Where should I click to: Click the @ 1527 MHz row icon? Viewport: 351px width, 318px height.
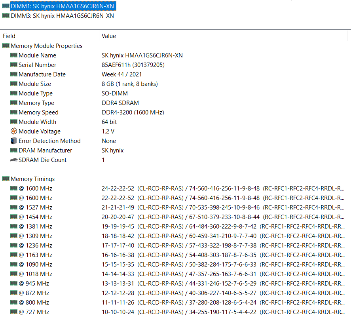(x=14, y=207)
